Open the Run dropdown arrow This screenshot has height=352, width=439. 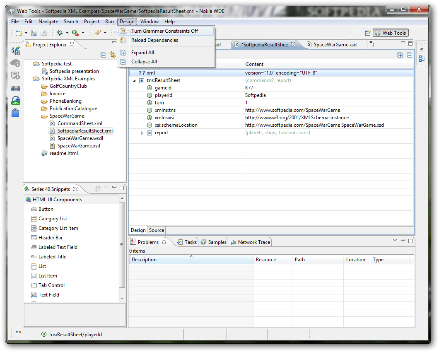[83, 33]
